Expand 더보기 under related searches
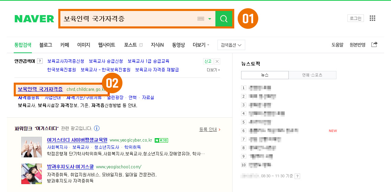Viewport: 391px width, 192px height. 213,70
